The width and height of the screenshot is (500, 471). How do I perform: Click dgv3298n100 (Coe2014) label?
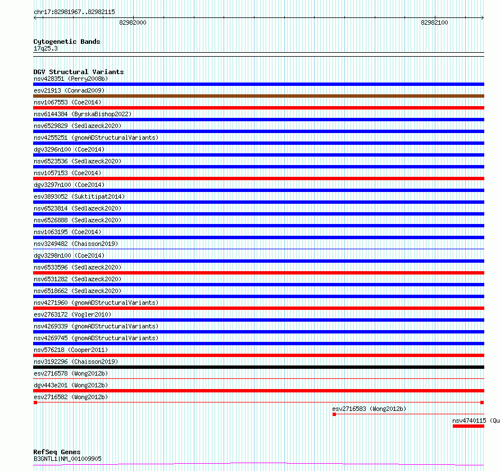tap(69, 255)
